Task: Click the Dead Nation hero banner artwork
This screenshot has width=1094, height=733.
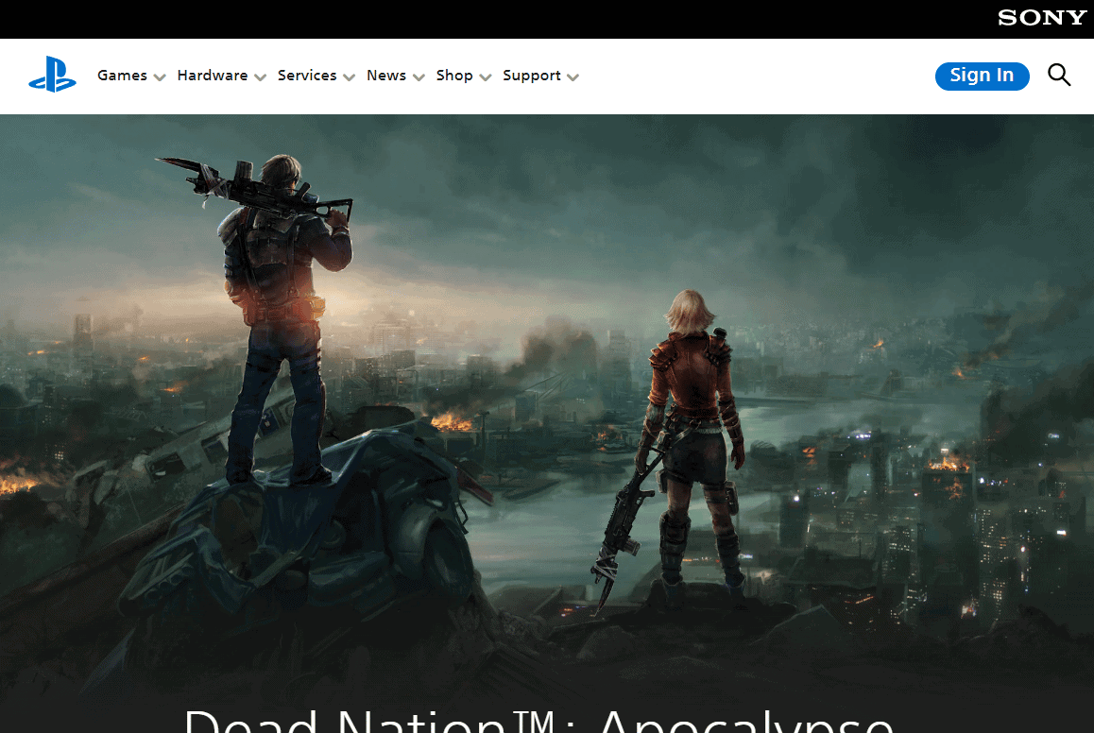Action: pos(547,397)
